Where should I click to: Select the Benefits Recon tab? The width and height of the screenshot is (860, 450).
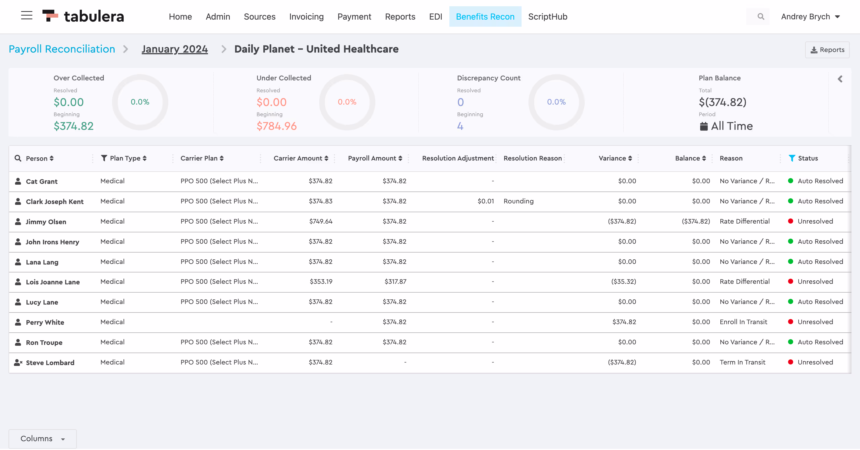point(485,17)
